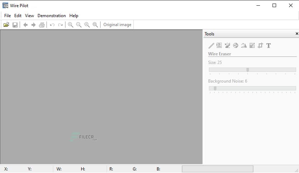Click the 'Size: 25' label
This screenshot has width=299, height=173.
215,63
